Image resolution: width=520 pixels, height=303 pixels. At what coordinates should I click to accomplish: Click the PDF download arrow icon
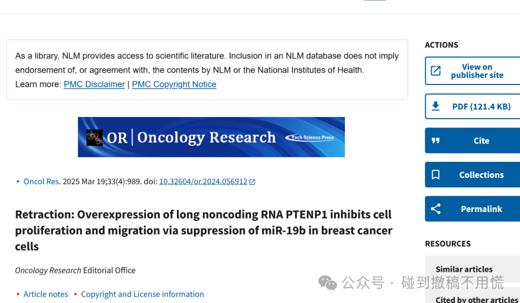click(x=435, y=106)
